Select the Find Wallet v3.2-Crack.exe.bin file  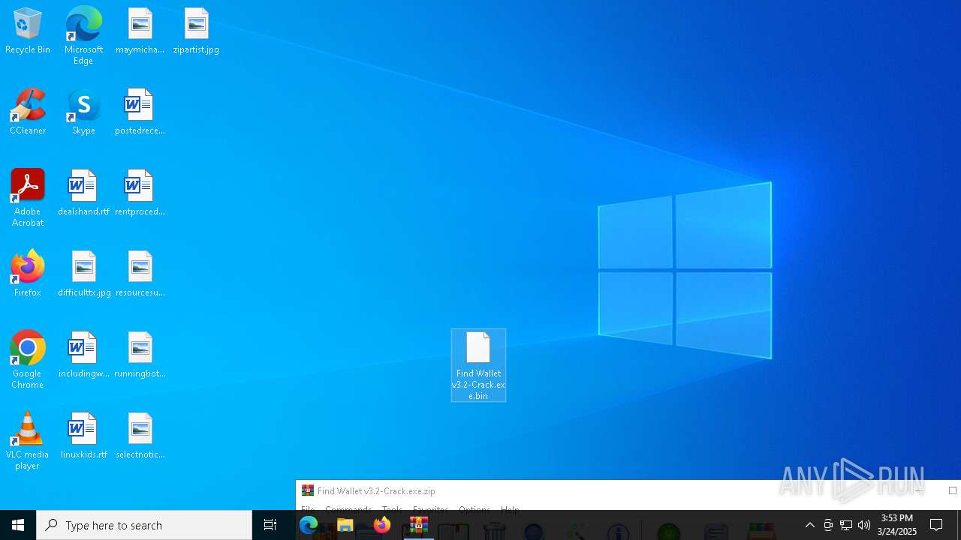(478, 366)
